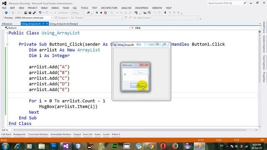Show hidden tray icons arrow
Image resolution: width=267 pixels, height=150 pixels.
[227, 146]
